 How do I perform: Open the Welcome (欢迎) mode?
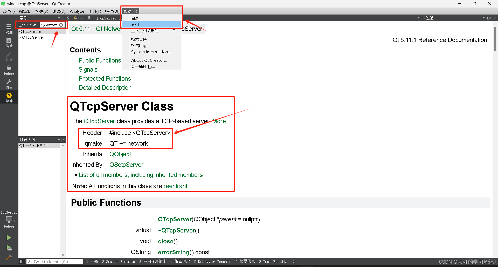click(x=9, y=29)
